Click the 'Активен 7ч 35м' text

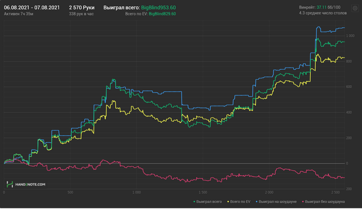pyautogui.click(x=19, y=14)
